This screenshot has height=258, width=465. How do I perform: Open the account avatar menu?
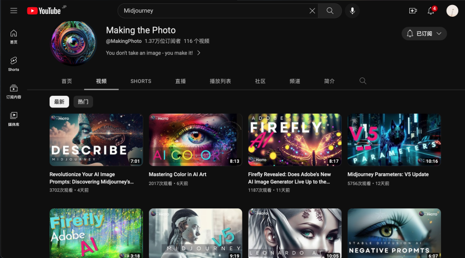pyautogui.click(x=452, y=11)
